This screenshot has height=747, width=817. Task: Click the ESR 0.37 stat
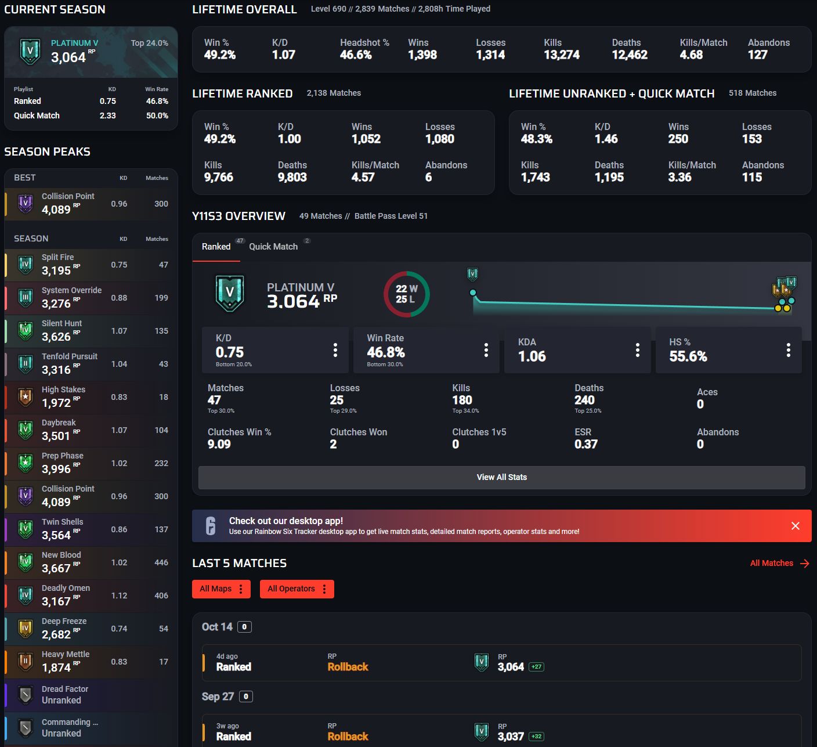pos(586,438)
